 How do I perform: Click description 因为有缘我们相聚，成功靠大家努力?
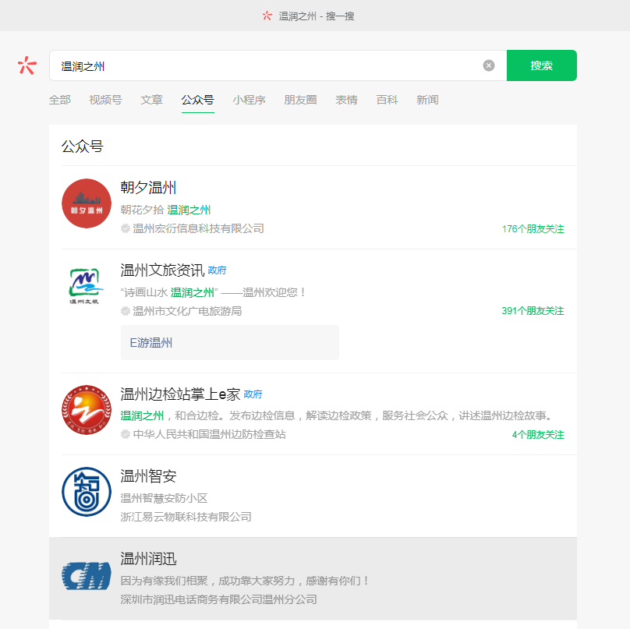[245, 581]
